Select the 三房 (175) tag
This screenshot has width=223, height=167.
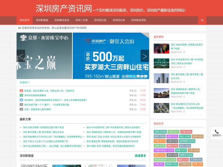pos(172,141)
